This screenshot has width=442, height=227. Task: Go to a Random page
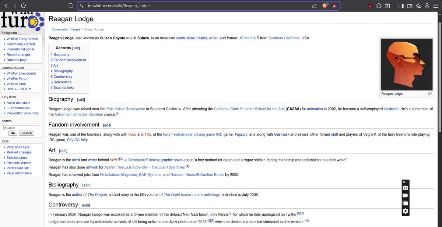click(x=17, y=60)
